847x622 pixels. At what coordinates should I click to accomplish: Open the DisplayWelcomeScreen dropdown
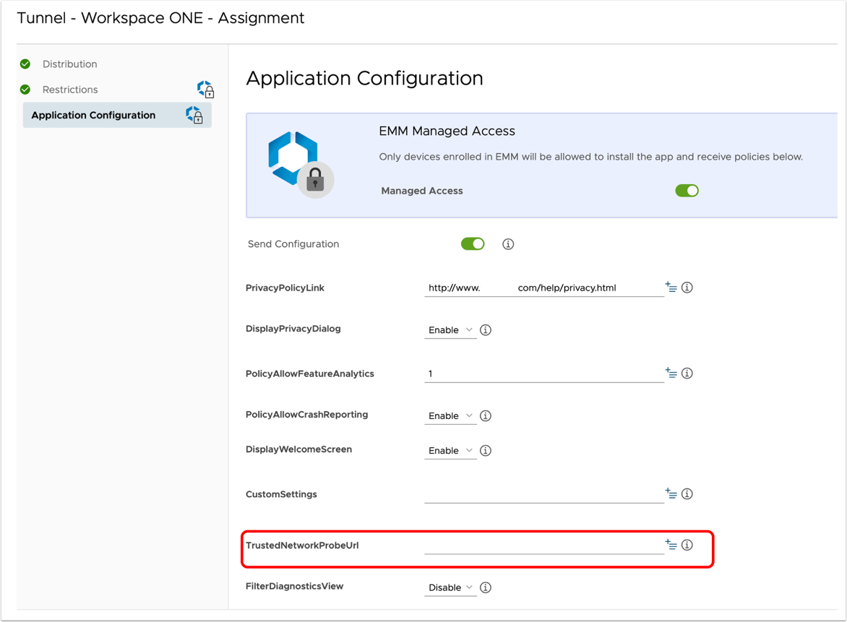point(450,451)
